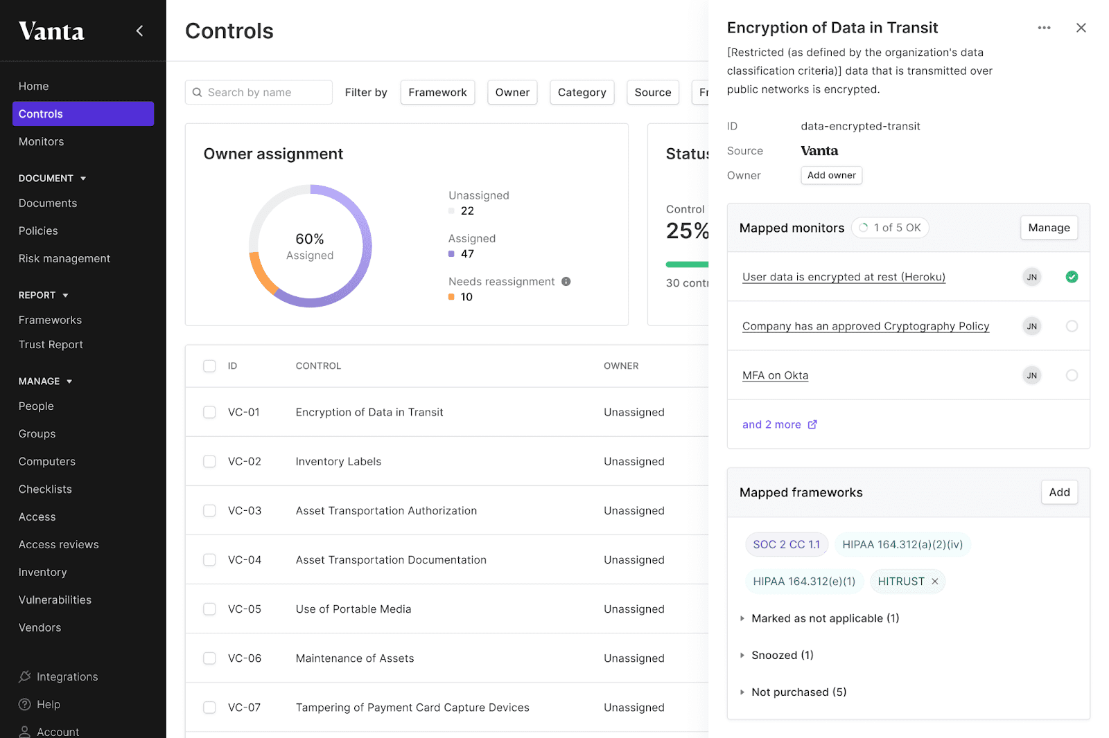Screen dimensions: 1109x738
Task: Click the Add owner button
Action: (x=831, y=175)
